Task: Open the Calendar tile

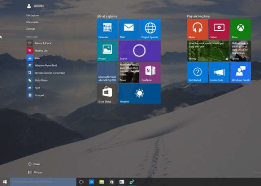Action: 107,29
